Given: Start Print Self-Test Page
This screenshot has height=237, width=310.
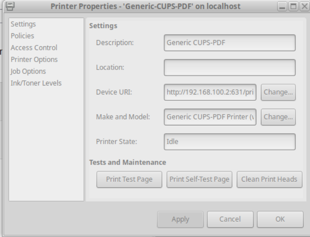Looking at the screenshot, I should tap(199, 180).
